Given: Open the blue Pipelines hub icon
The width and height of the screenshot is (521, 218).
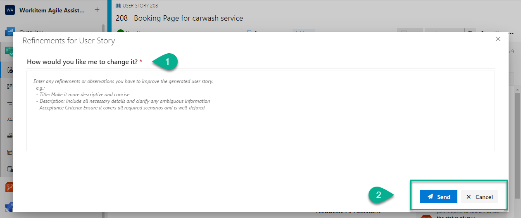Looking at the screenshot, I should click(9, 207).
